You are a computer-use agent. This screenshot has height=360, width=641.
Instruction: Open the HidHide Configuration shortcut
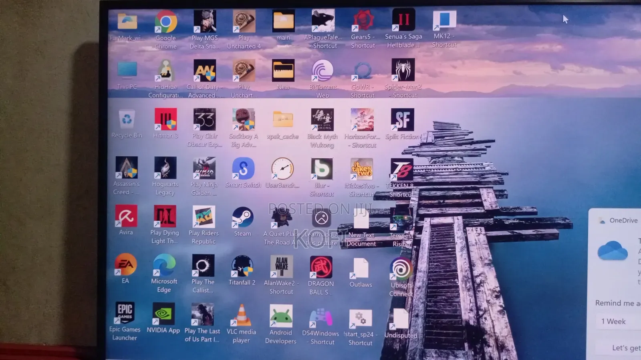pyautogui.click(x=165, y=70)
